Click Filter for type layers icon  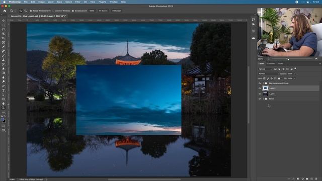tap(283, 69)
